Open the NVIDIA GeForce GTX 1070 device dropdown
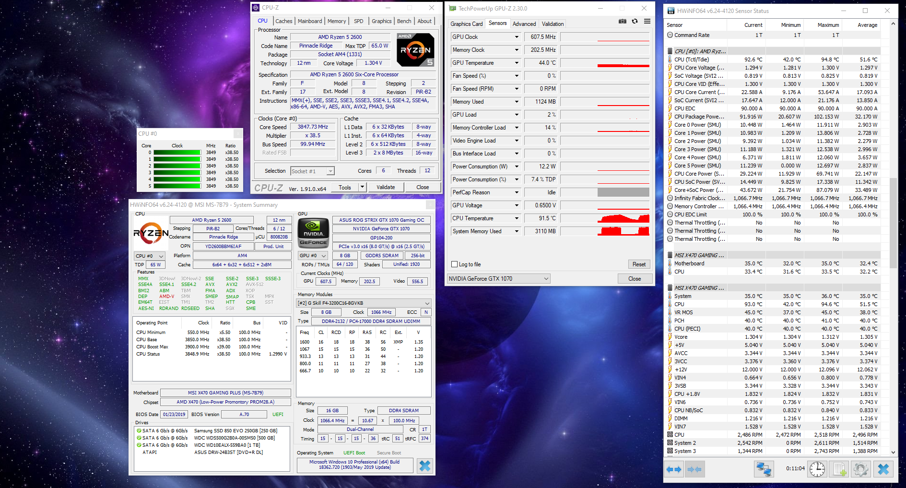This screenshot has height=488, width=906. click(498, 279)
